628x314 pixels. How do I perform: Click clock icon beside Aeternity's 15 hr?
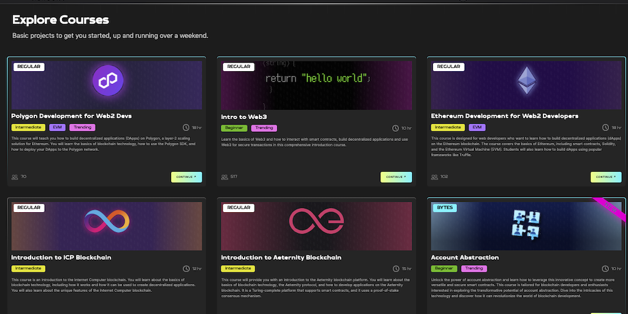coord(396,269)
